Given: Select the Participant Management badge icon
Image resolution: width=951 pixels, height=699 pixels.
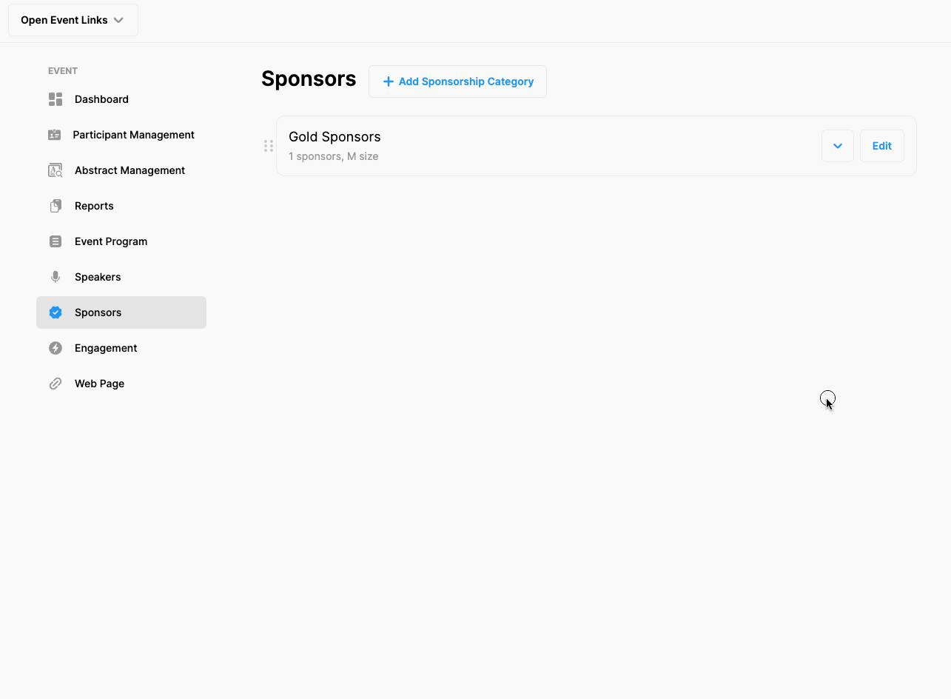Looking at the screenshot, I should tap(55, 134).
